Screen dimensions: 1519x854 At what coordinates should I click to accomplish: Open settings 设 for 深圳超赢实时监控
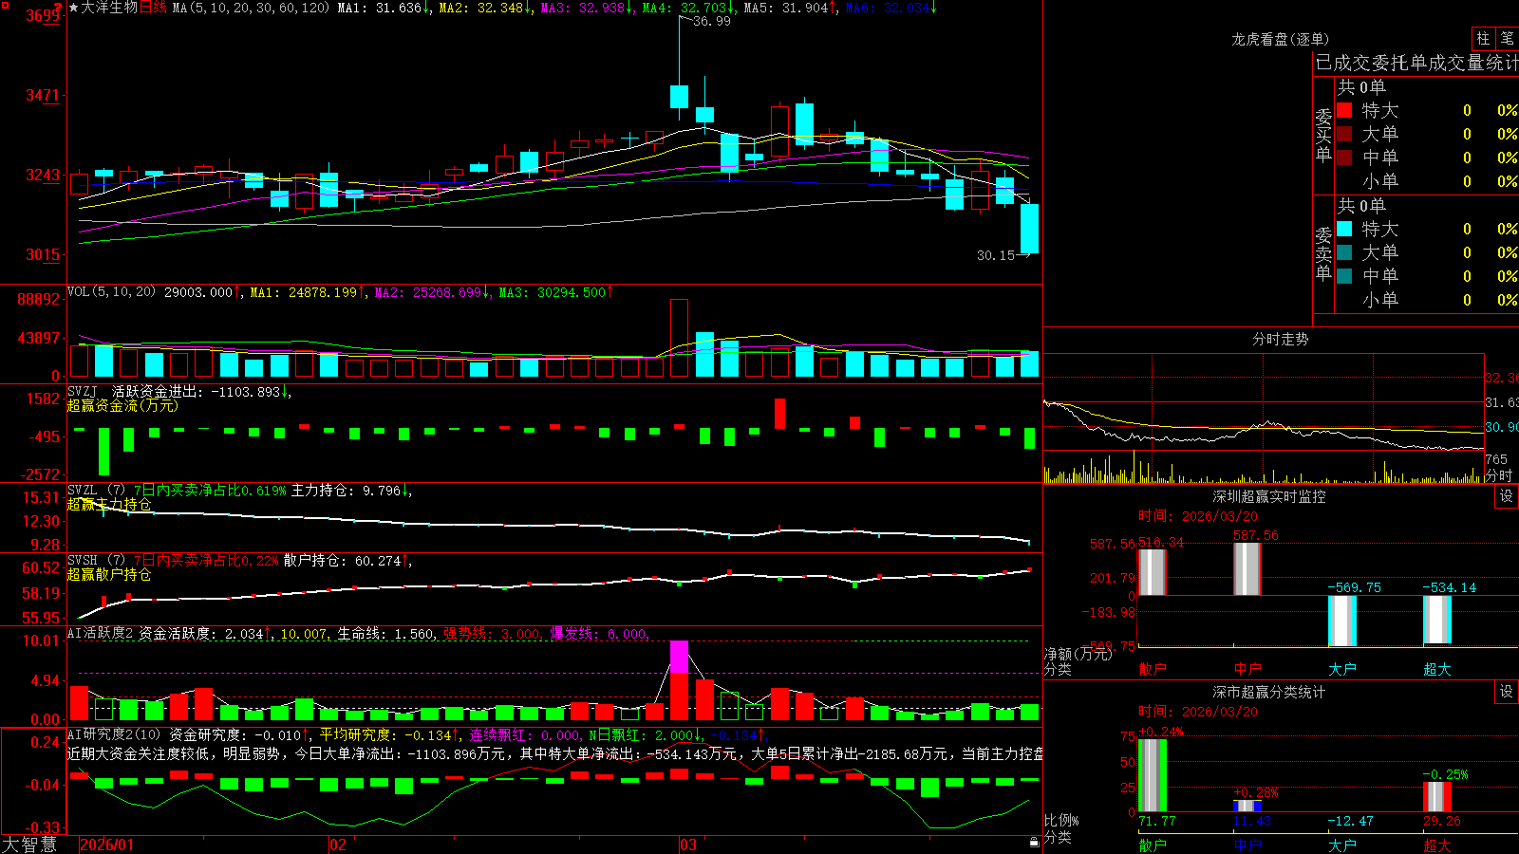1507,496
